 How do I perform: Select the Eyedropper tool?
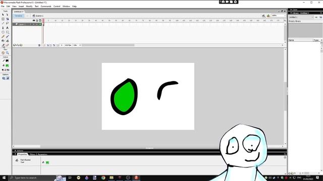coord(3,45)
